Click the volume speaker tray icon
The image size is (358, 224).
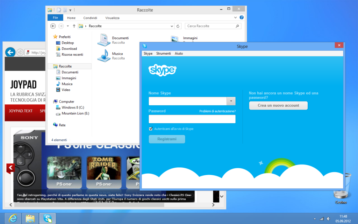328,219
